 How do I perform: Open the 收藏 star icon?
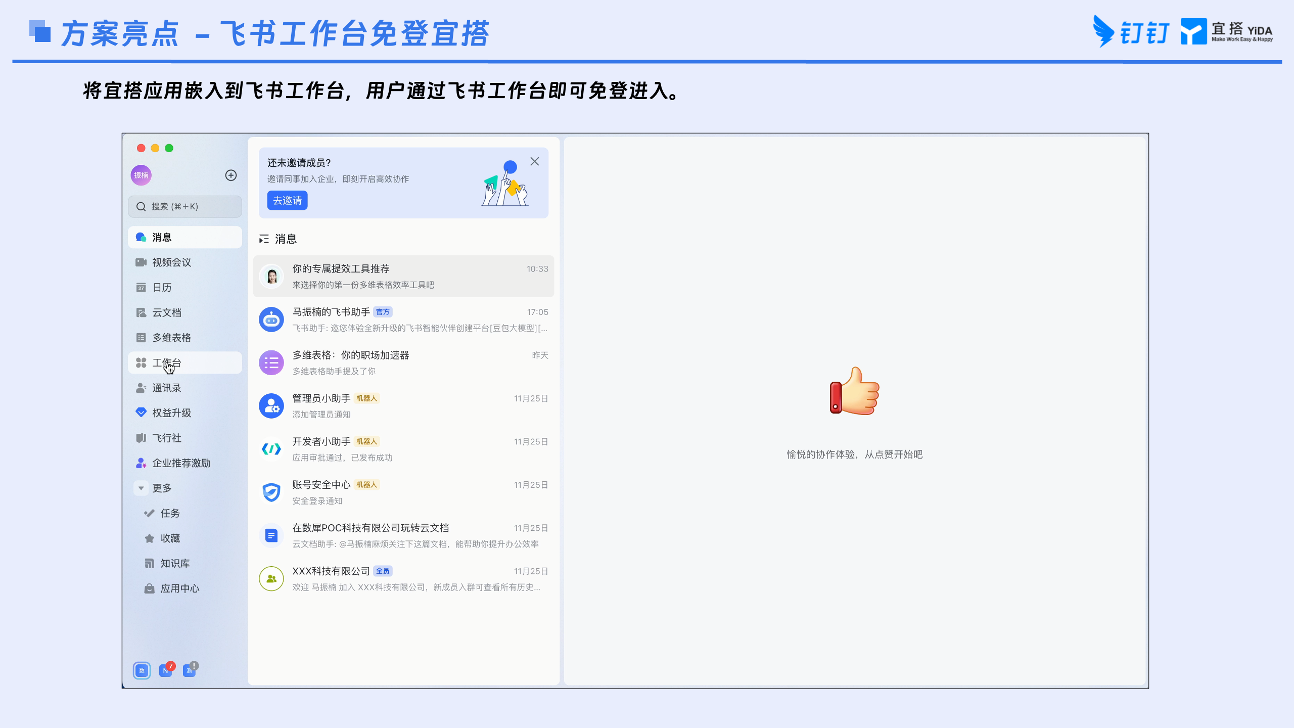pyautogui.click(x=149, y=538)
